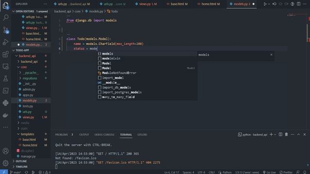
Task: Synchronize changes in status bar
Action: click(x=26, y=172)
